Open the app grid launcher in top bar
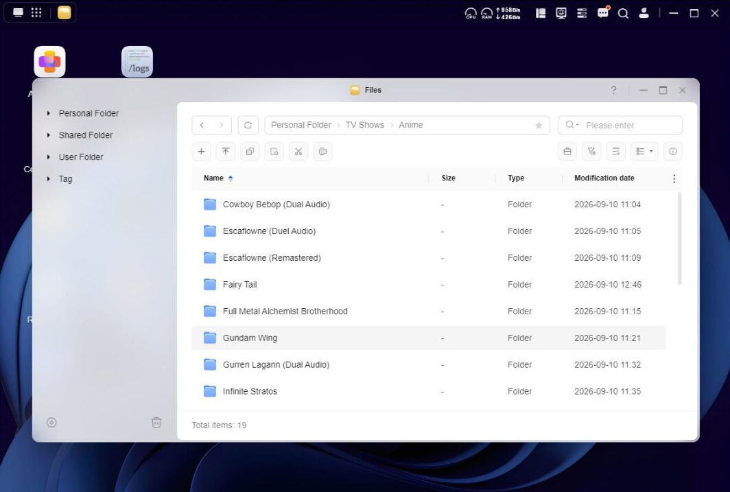 [36, 12]
